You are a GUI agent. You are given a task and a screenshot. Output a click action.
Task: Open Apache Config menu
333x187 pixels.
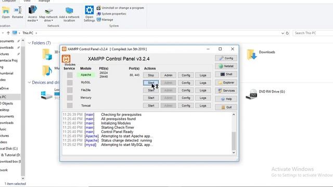pos(186,75)
